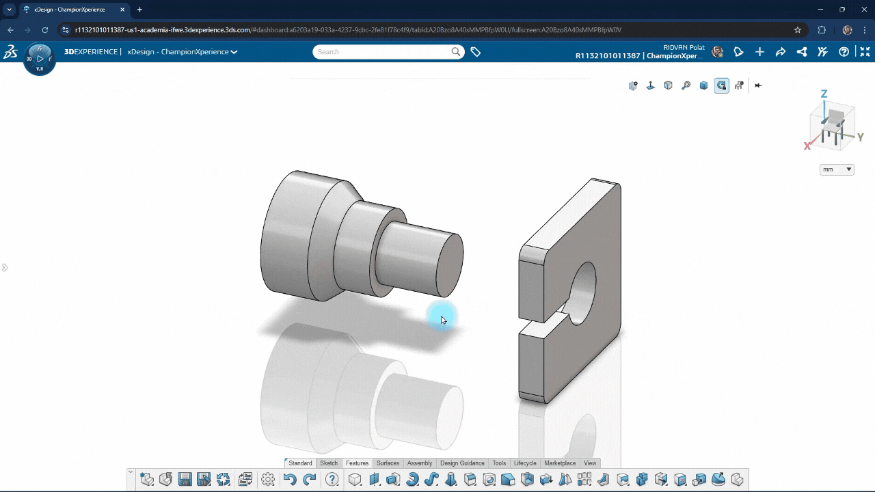
Task: Click the RIDVAN Polat profile avatar
Action: pyautogui.click(x=717, y=51)
